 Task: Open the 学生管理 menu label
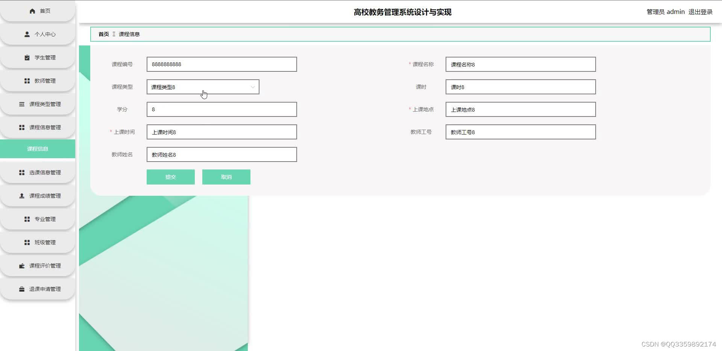(x=45, y=57)
